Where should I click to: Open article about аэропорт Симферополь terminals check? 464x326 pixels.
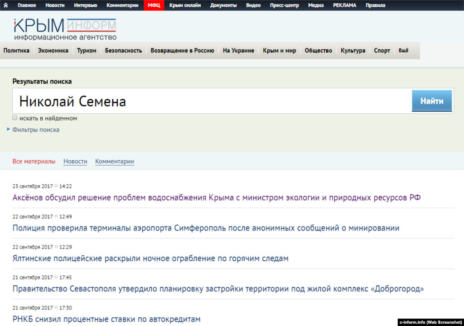pos(206,228)
